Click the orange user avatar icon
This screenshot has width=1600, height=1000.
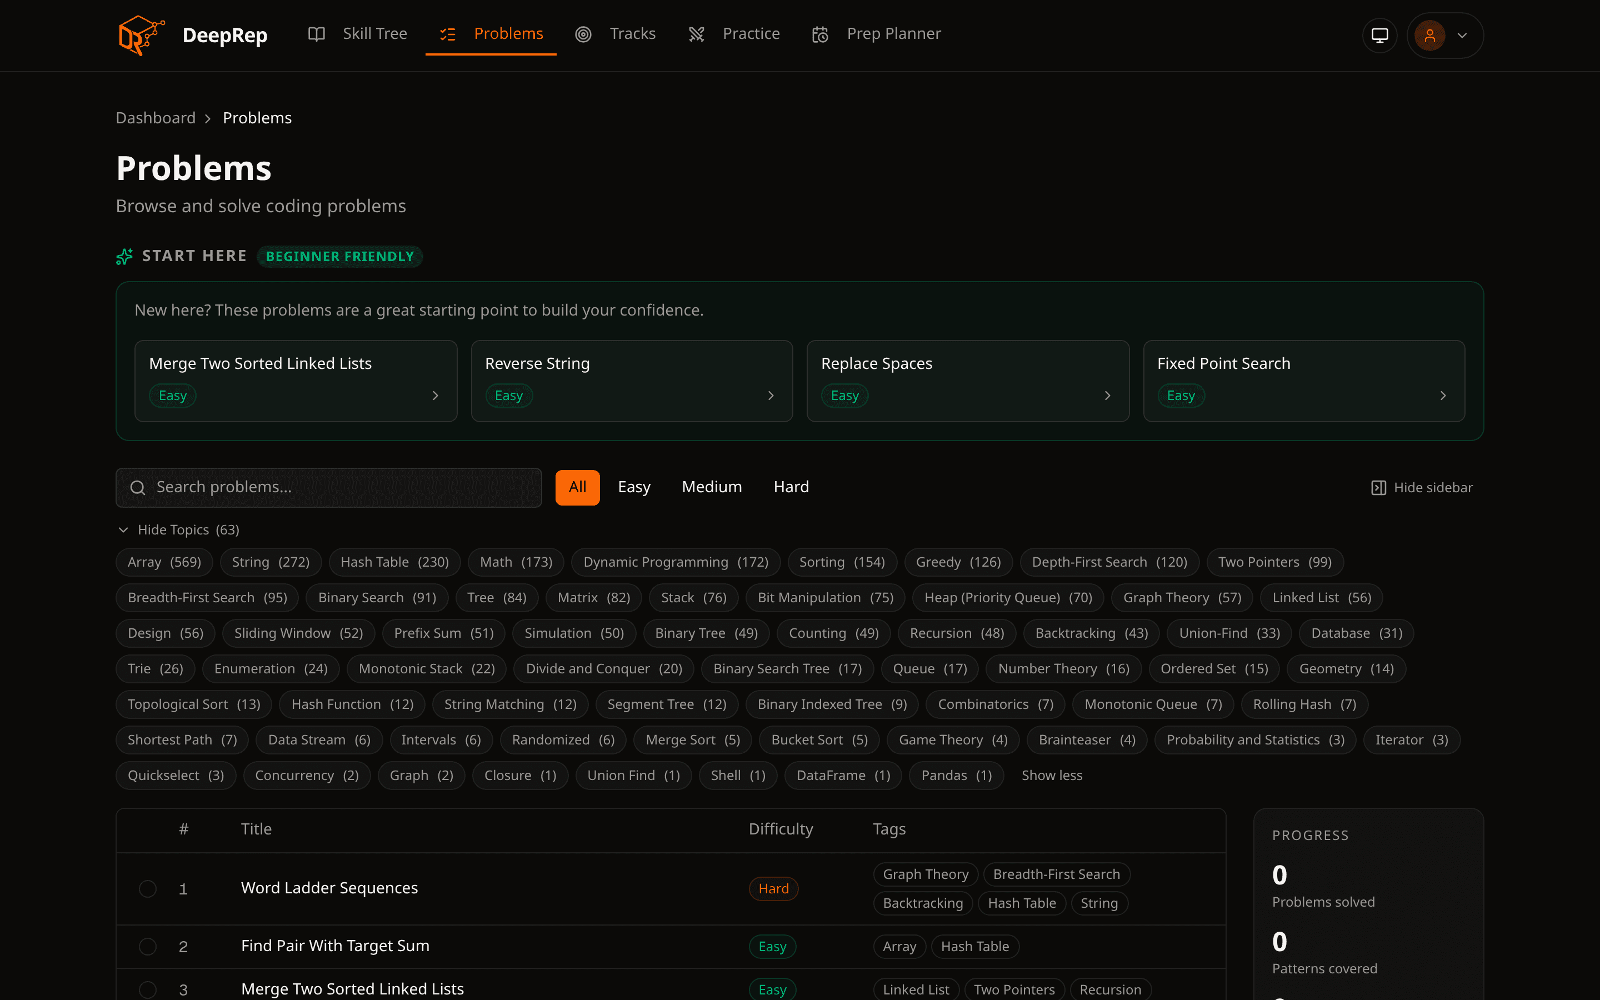point(1429,35)
